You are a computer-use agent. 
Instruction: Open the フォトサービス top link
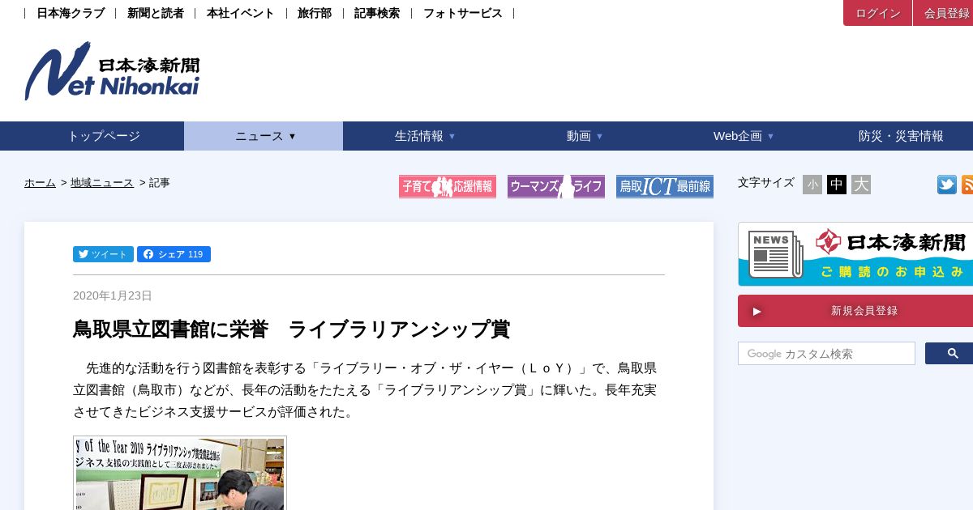click(463, 13)
